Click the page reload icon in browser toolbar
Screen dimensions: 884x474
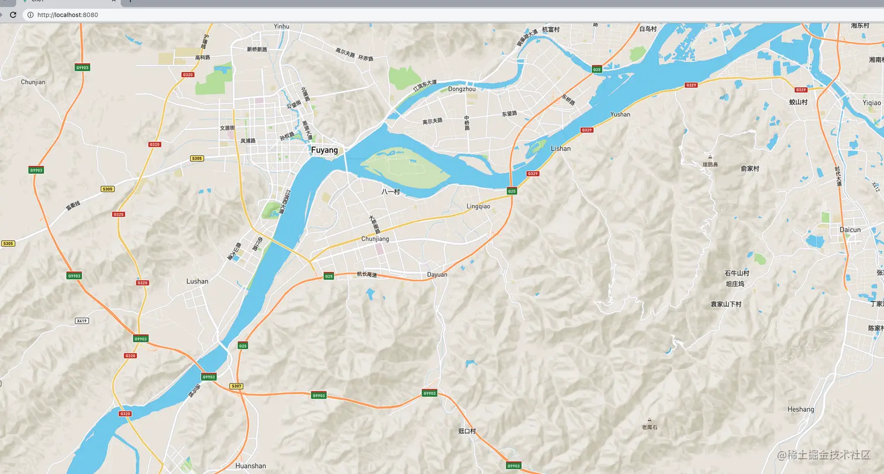click(13, 15)
